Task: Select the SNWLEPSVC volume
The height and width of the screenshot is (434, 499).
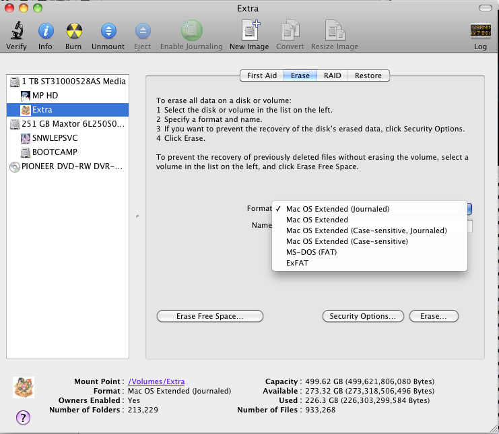Action: (x=67, y=138)
